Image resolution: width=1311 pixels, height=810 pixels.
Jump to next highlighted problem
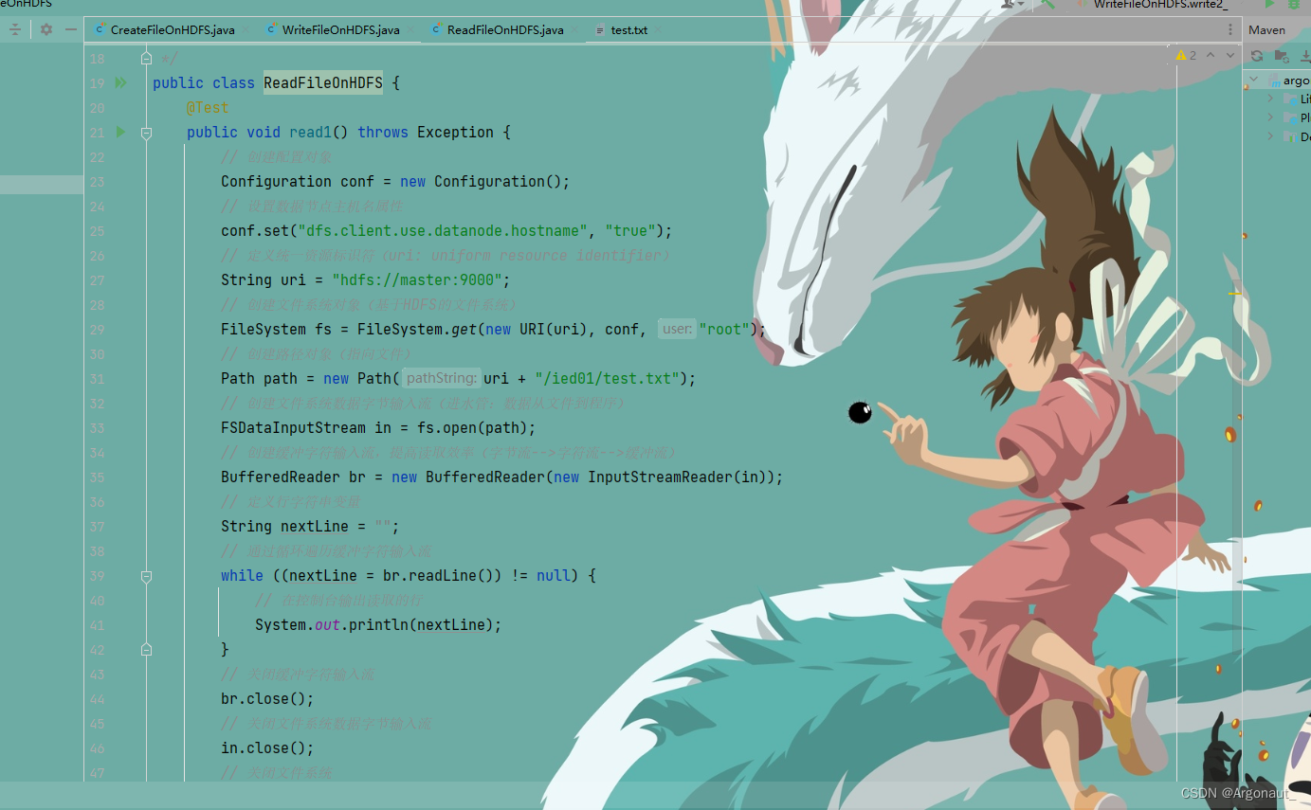[x=1230, y=56]
